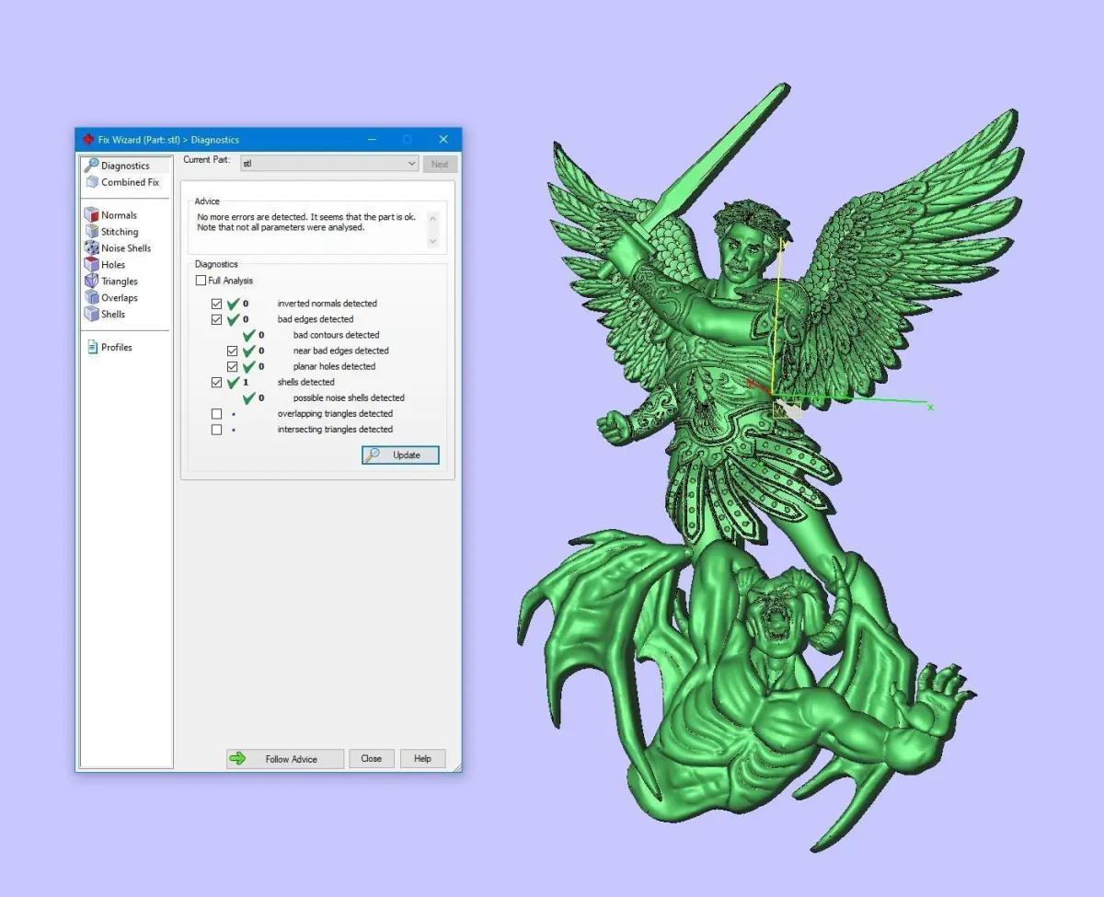Click the Follow Advice button
Image resolution: width=1104 pixels, height=897 pixels.
[285, 759]
